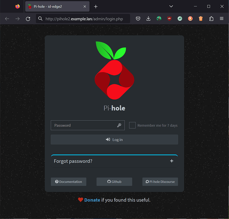Open the list all tabs dropdown
The width and height of the screenshot is (229, 219).
point(171,6)
